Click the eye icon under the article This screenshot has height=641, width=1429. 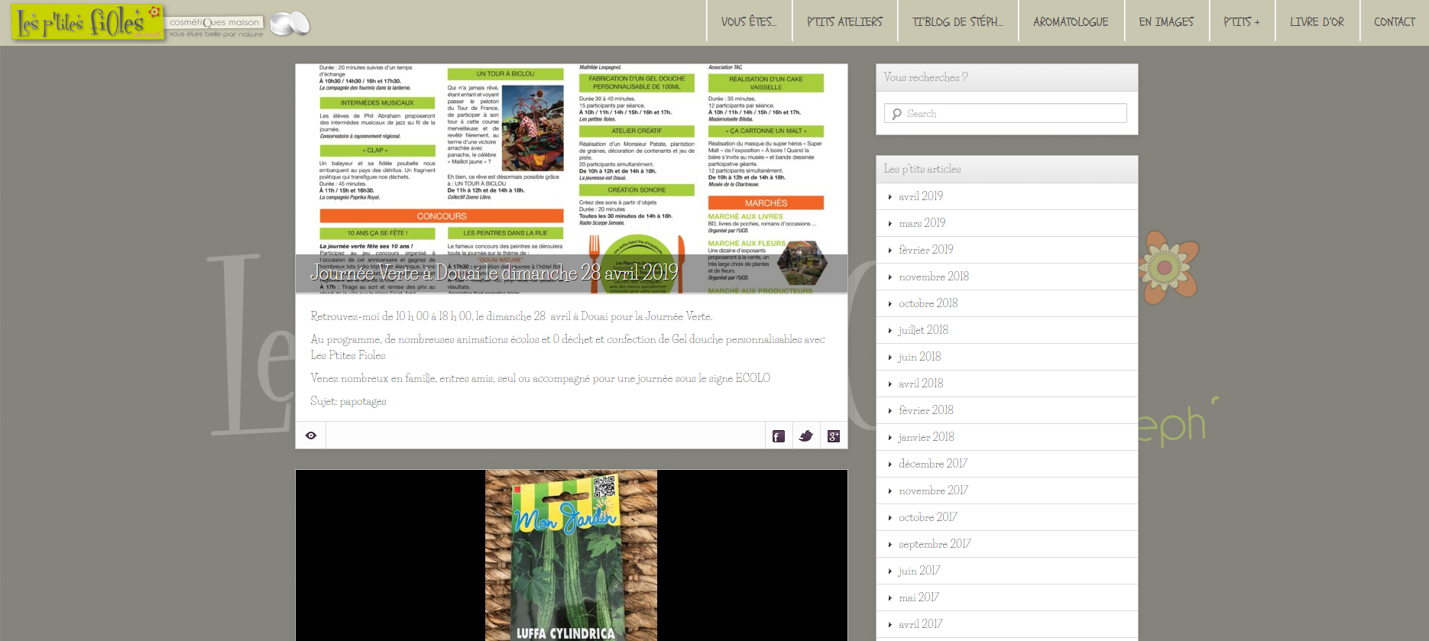click(311, 435)
